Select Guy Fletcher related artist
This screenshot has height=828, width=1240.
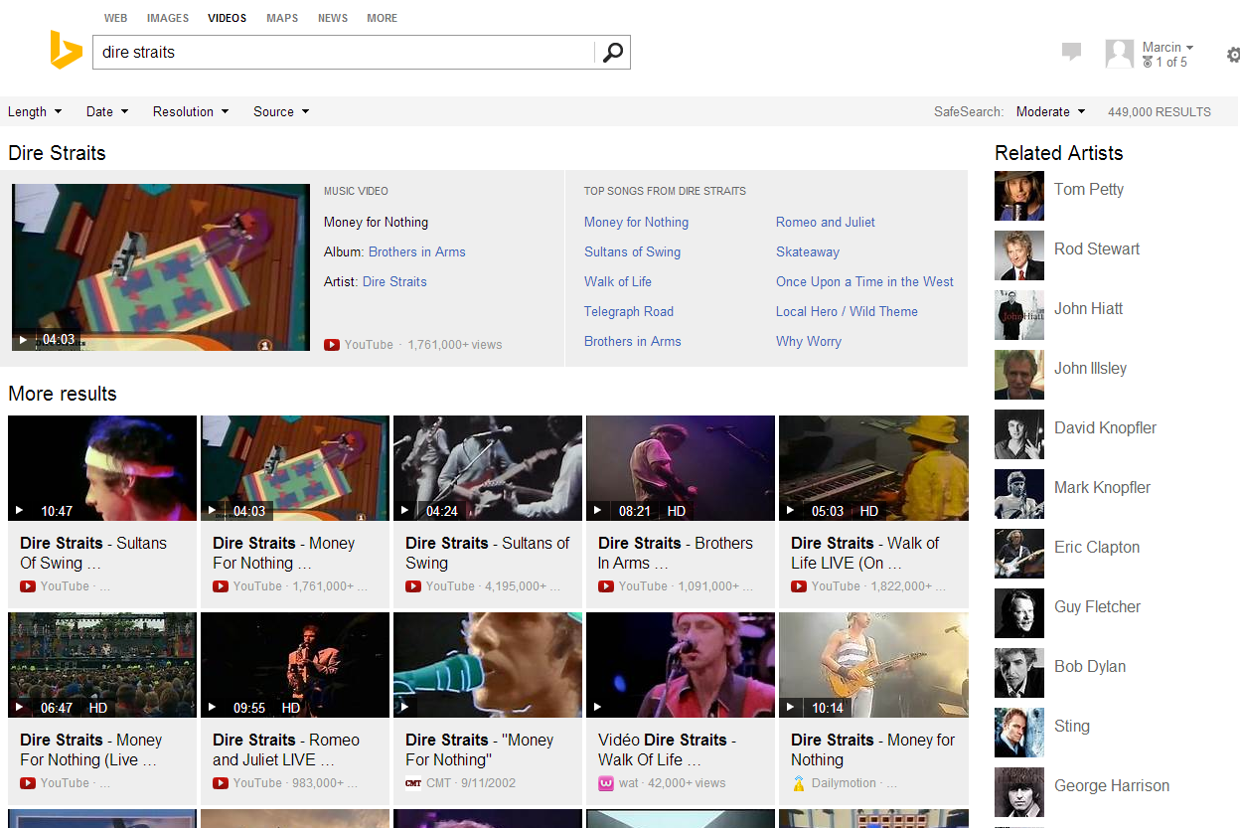(x=1097, y=606)
